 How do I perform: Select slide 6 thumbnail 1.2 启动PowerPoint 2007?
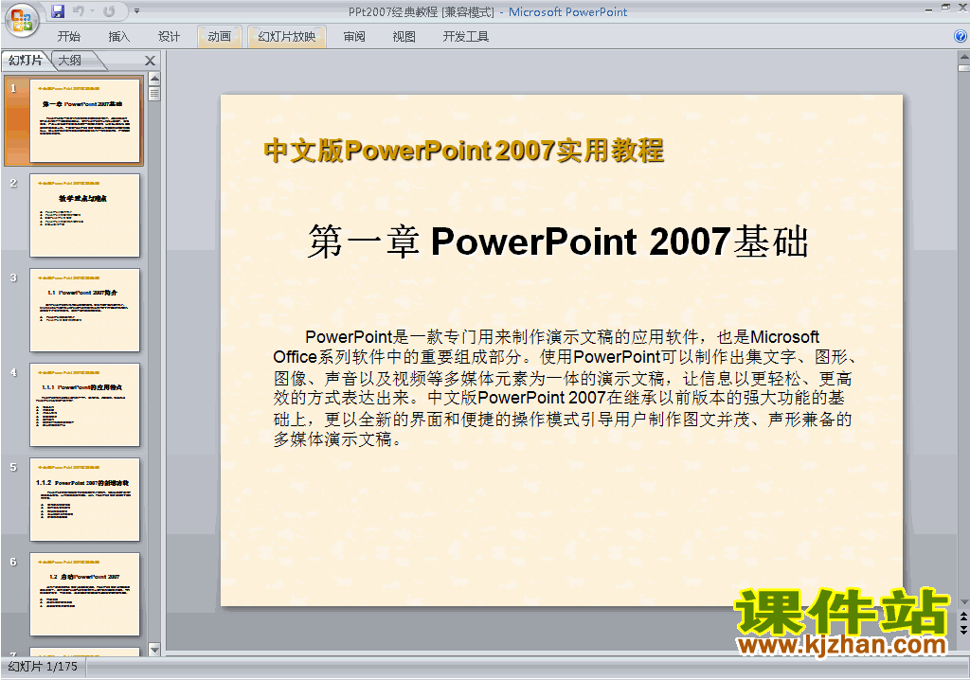[x=84, y=594]
